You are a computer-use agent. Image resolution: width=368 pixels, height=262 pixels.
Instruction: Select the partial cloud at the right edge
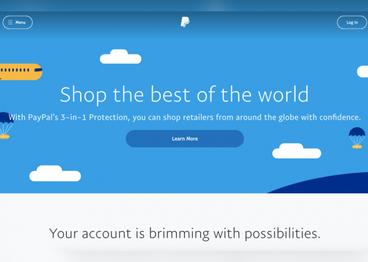click(363, 72)
